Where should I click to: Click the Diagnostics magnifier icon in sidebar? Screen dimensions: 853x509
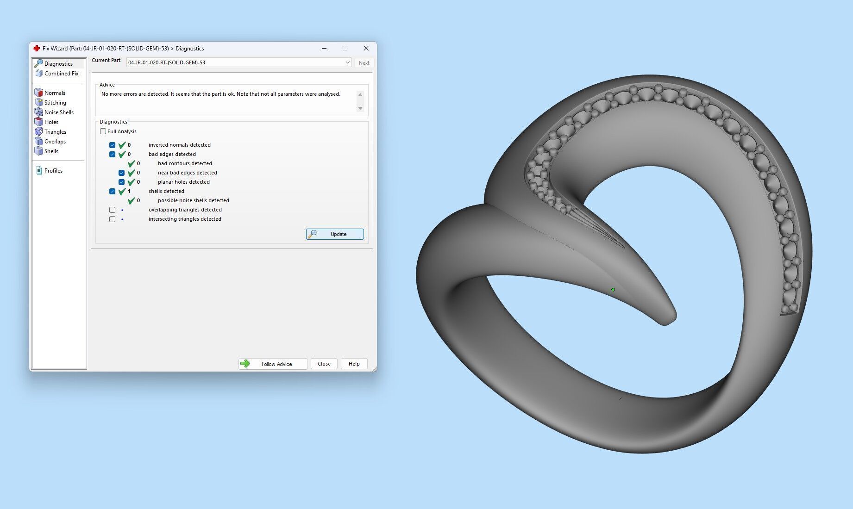tap(38, 63)
